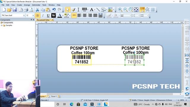This screenshot has height=107, width=190.
Task: Open the zoom percentage dropdown at 200%
Action: tap(186, 100)
